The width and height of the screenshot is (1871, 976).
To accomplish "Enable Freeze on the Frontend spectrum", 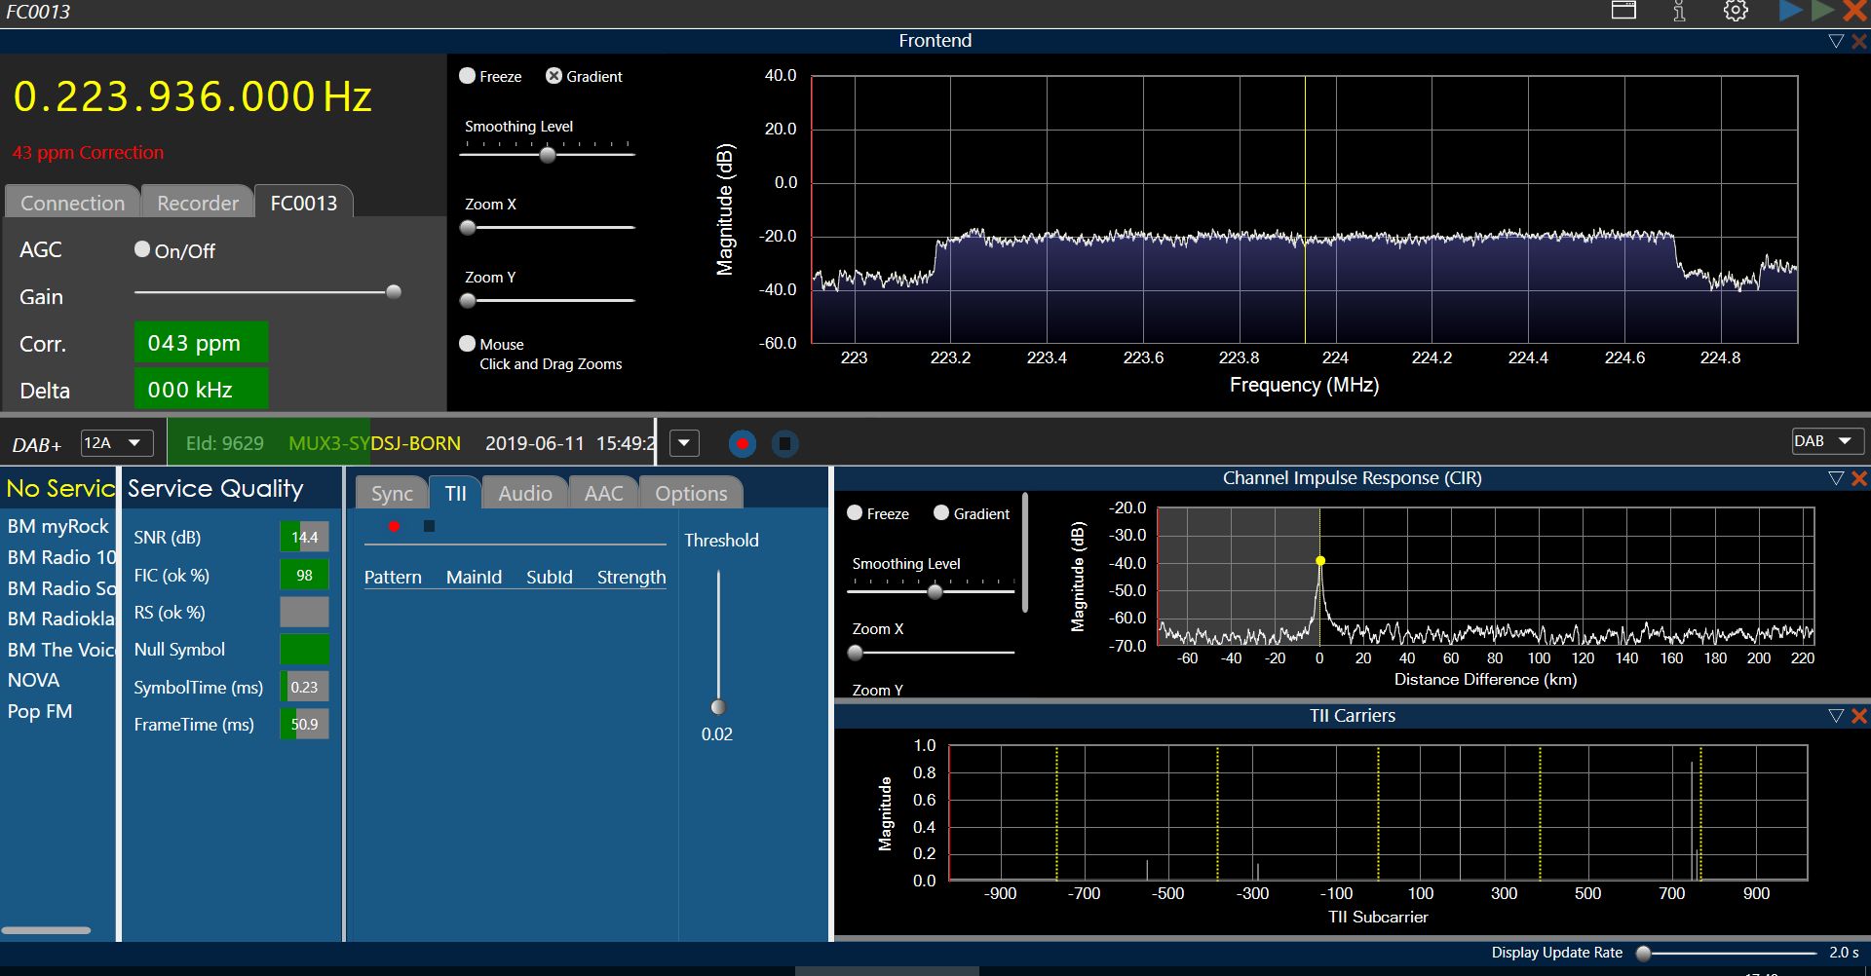I will [468, 76].
